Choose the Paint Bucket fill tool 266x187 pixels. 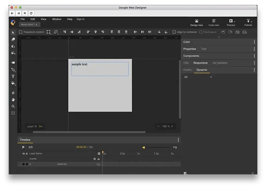pyautogui.click(x=13, y=84)
